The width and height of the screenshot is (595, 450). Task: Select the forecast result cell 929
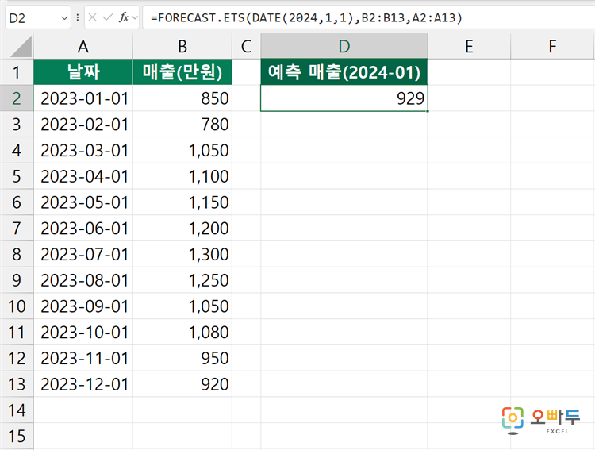[x=344, y=98]
